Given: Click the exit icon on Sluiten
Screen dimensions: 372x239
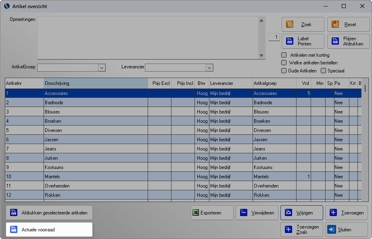Looking at the screenshot, I should pos(331,229).
